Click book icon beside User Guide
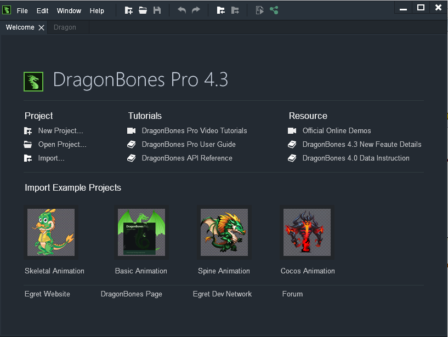Screen dimensions: 448x337 click(132, 145)
